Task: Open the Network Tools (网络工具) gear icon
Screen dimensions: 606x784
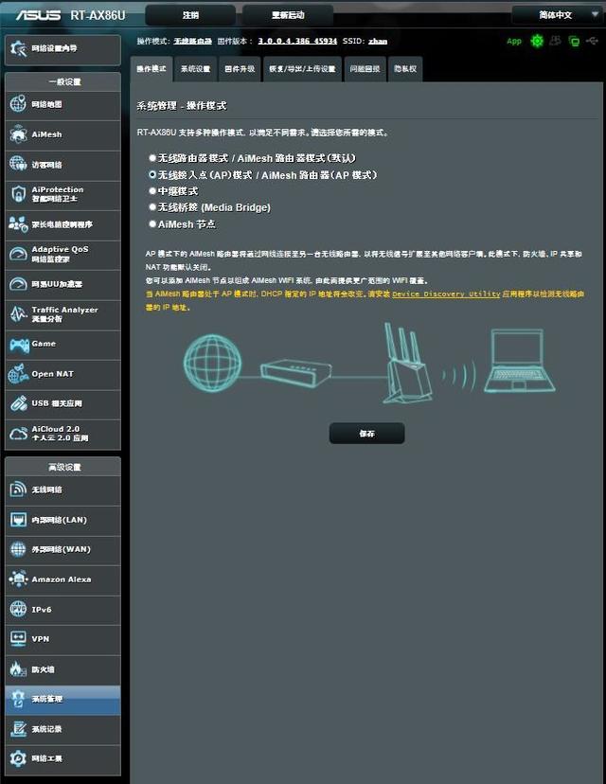Action: tap(18, 758)
